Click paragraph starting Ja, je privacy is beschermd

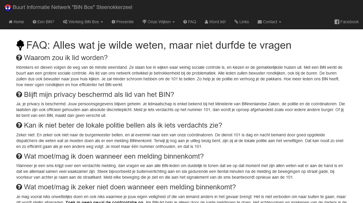pyautogui.click(x=180, y=110)
